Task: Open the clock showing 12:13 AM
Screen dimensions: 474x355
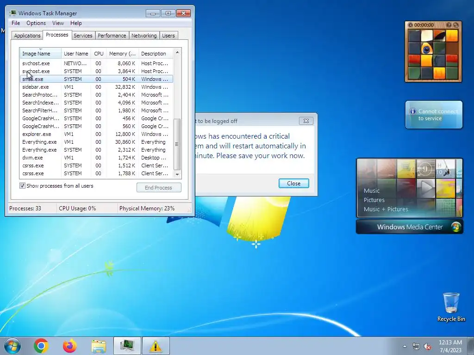Action: (x=450, y=346)
